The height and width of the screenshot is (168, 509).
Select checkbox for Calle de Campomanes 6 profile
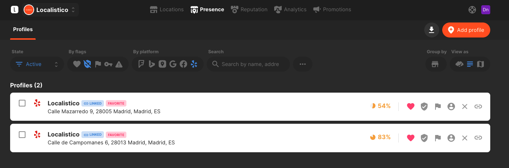pyautogui.click(x=22, y=135)
